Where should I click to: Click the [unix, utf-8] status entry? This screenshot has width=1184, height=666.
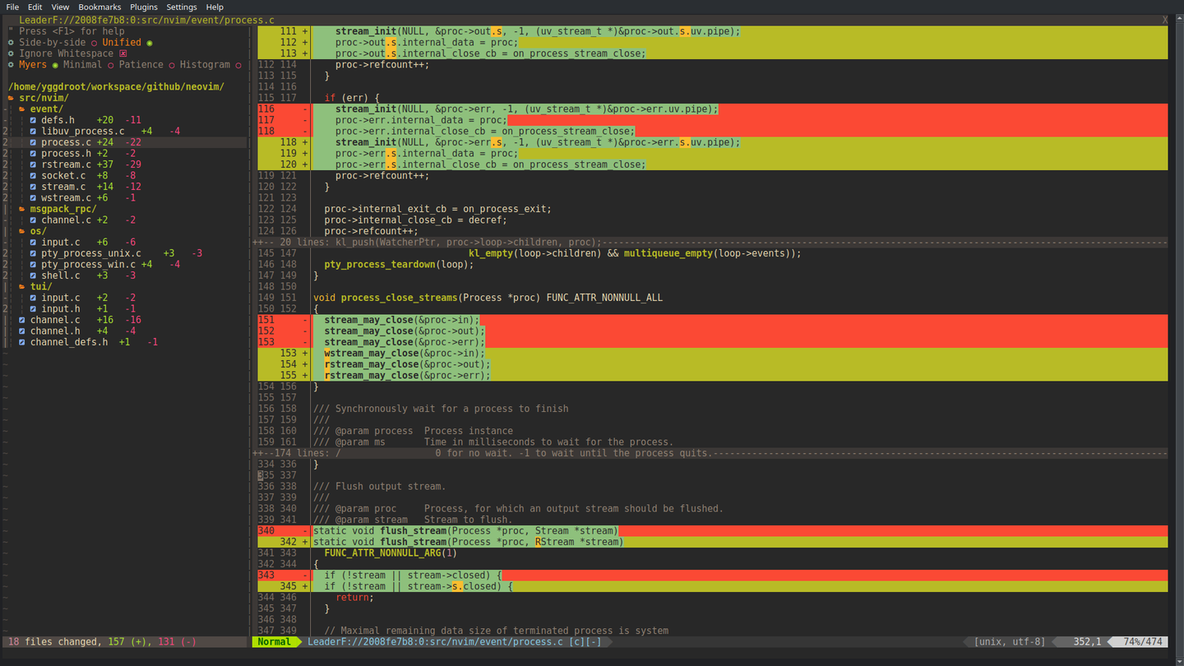1010,641
